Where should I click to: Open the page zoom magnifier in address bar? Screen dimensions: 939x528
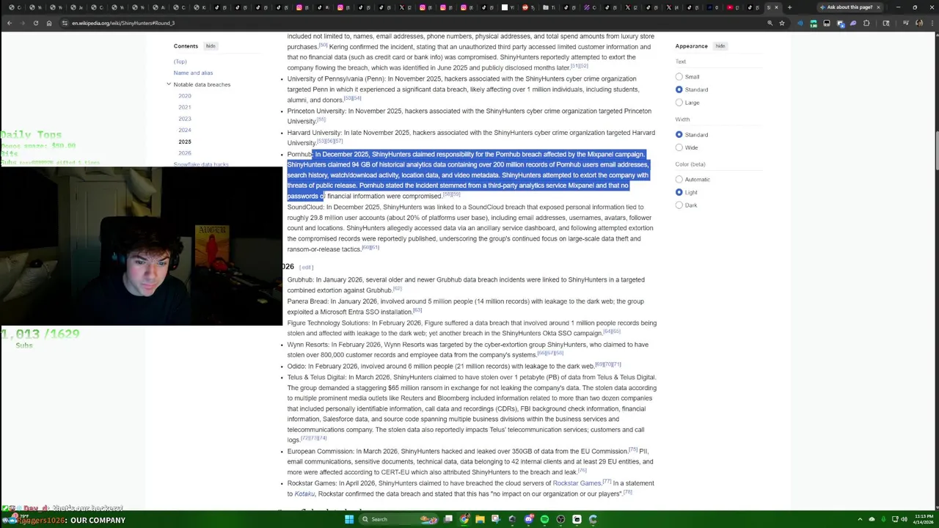coord(770,23)
